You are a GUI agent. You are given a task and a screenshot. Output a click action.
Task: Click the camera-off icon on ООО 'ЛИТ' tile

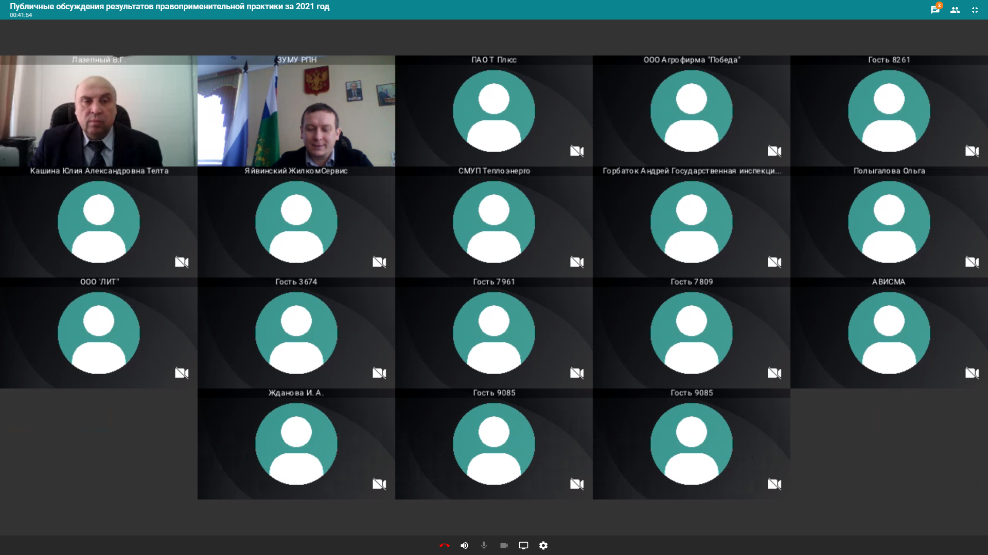point(182,373)
